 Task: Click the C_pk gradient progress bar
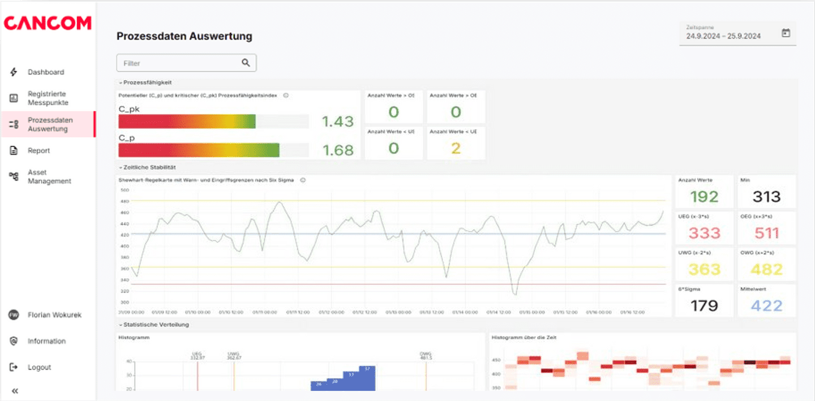pyautogui.click(x=187, y=121)
